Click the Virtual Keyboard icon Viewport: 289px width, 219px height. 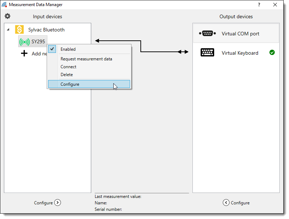(x=207, y=53)
